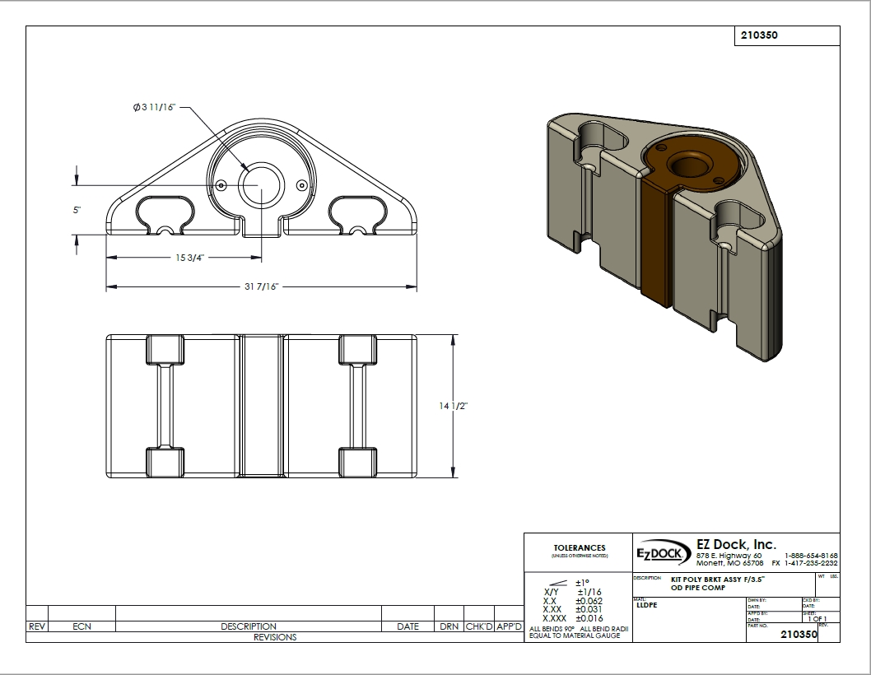Click the CHK'D column header
Screen dimensions: 871x675
pyautogui.click(x=479, y=626)
